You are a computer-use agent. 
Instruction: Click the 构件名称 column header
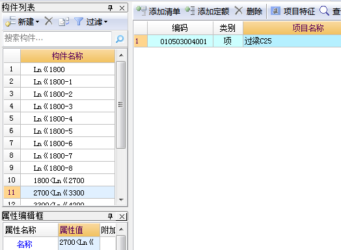pyautogui.click(x=68, y=56)
